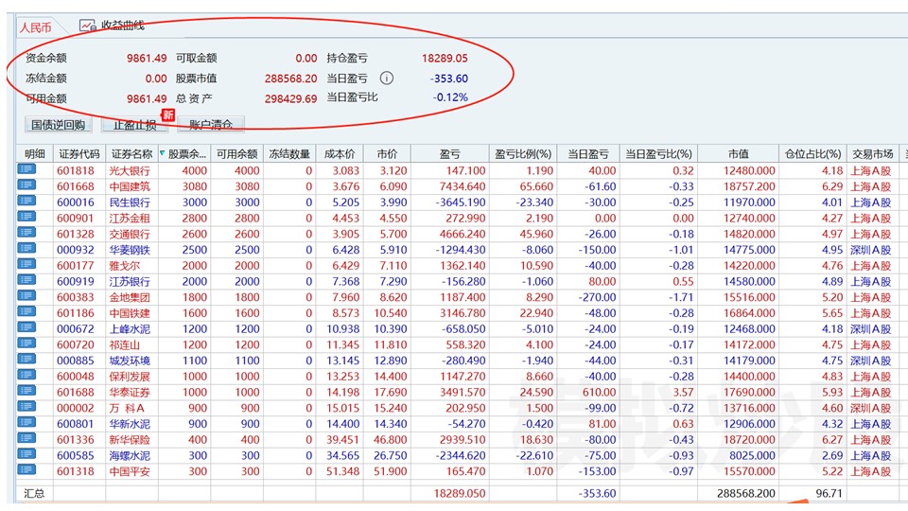This screenshot has height=511, width=908.
Task: Sort by 仓位占比(%) column header
Action: [812, 154]
